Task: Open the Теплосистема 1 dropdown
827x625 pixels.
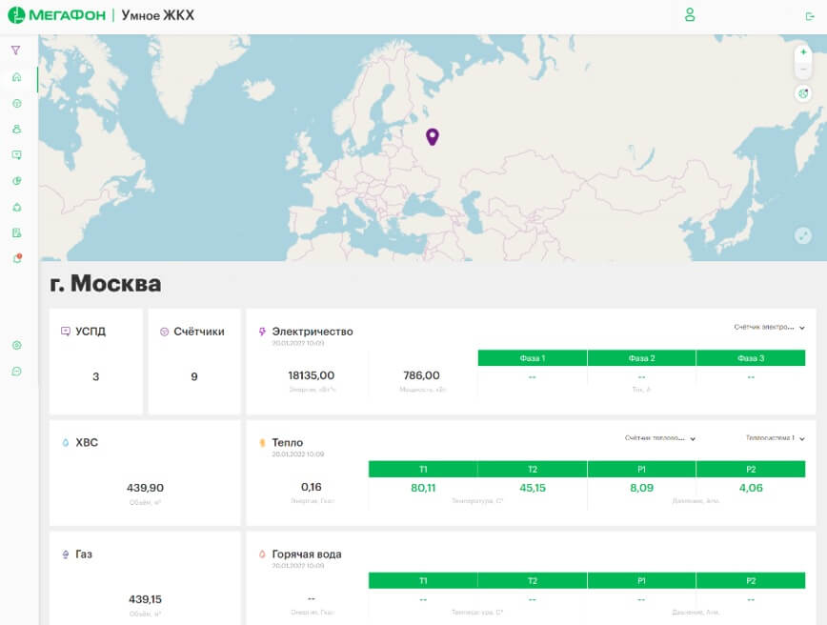Action: [776, 438]
